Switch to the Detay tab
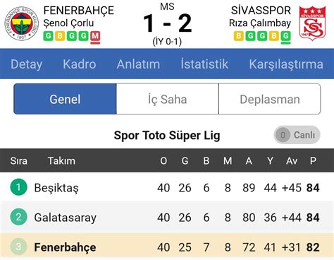Viewport: 334px width, 260px height. [x=27, y=64]
